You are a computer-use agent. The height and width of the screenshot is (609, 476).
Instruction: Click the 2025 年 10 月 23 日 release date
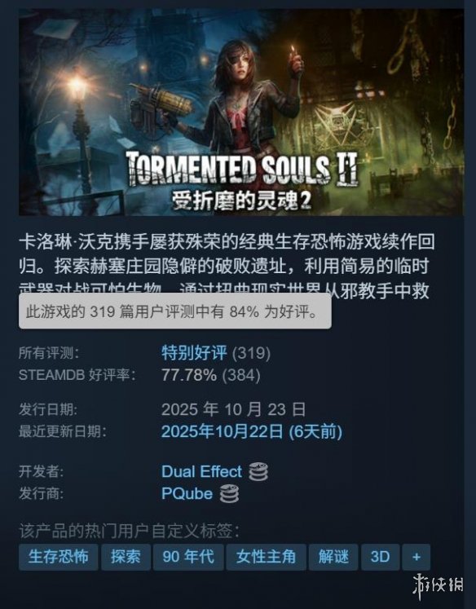(x=233, y=409)
